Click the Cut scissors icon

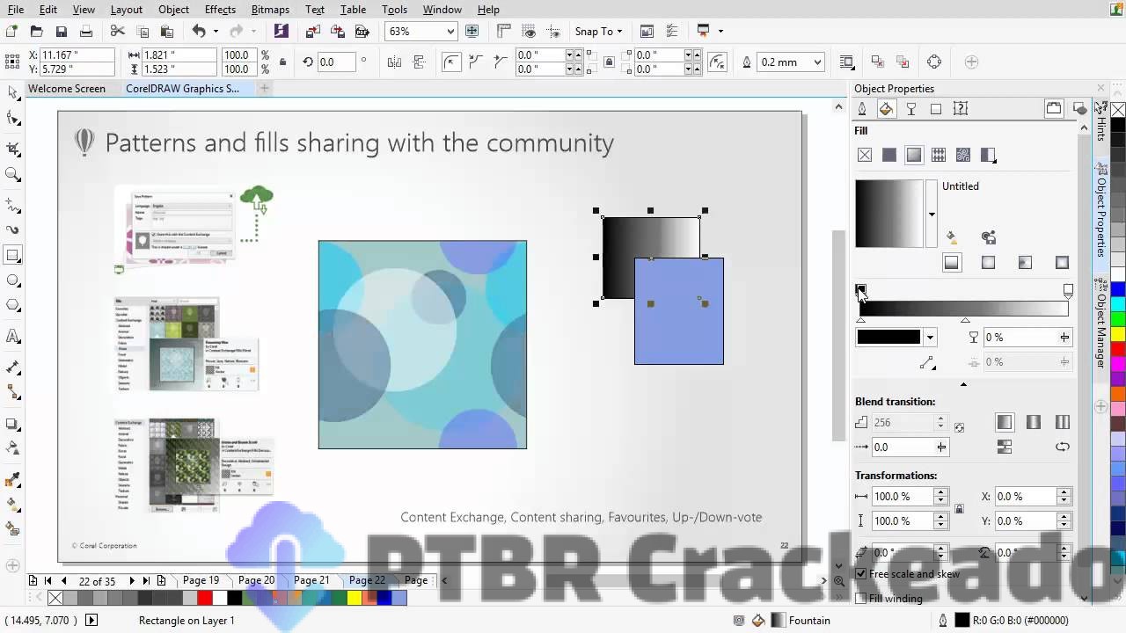pyautogui.click(x=117, y=32)
